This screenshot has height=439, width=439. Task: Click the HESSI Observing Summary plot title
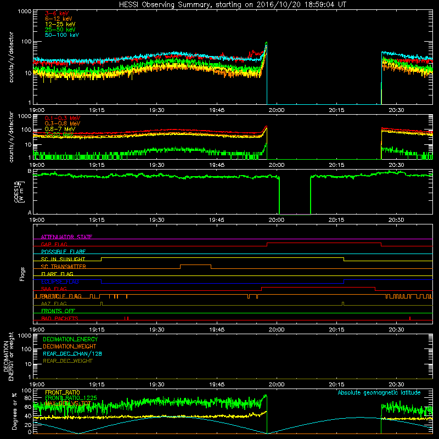tap(232, 5)
